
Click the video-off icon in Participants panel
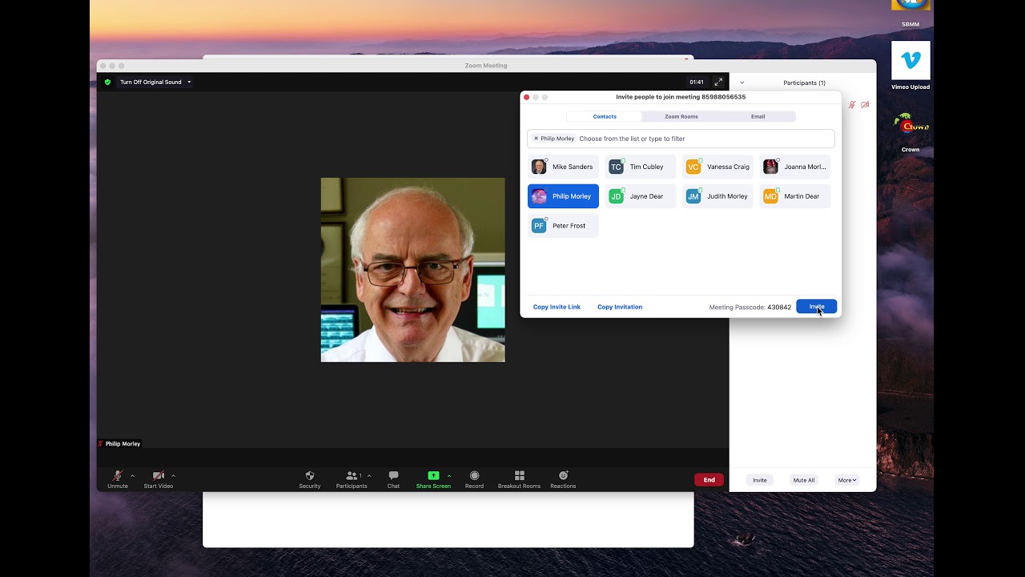(865, 105)
